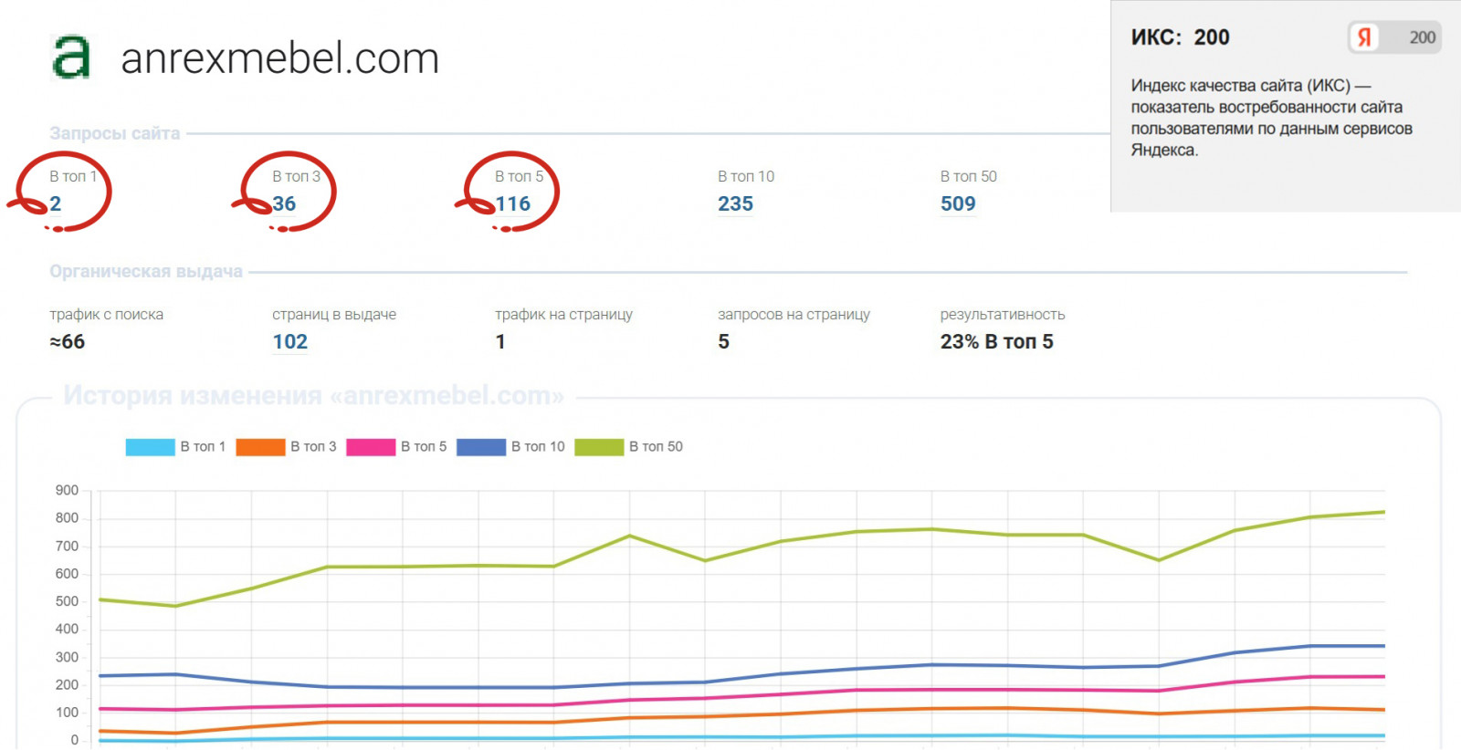Viewport: 1461px width, 750px height.
Task: Open the 'В топ 10' value 235
Action: coord(735,203)
